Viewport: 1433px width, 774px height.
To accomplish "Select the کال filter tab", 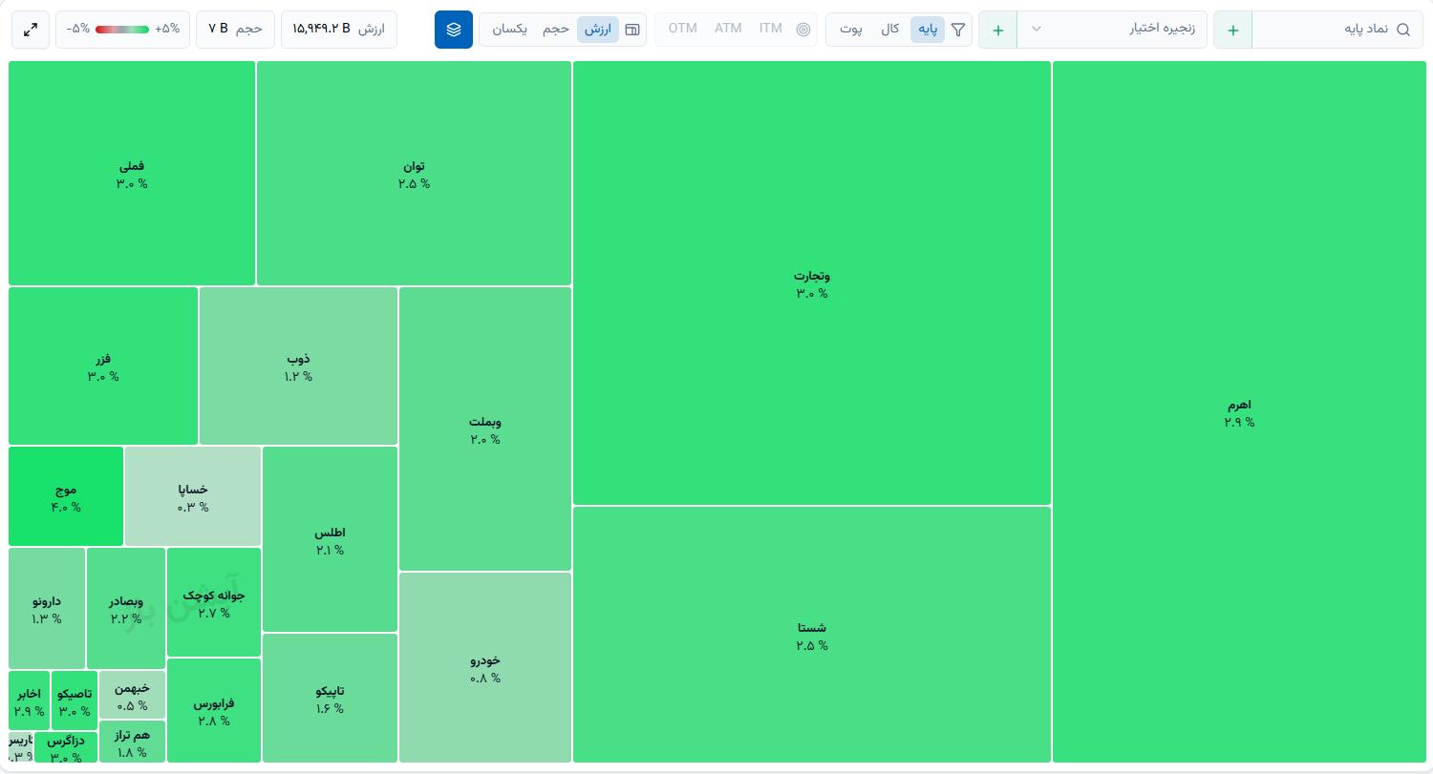I will (x=890, y=29).
